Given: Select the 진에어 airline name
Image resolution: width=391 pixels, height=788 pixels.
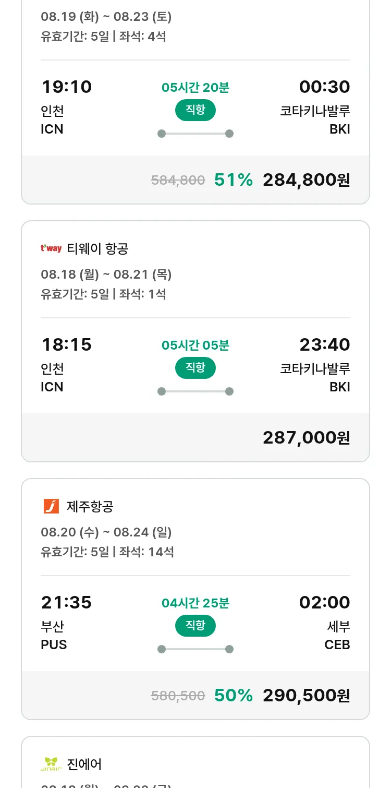Looking at the screenshot, I should pyautogui.click(x=84, y=765).
